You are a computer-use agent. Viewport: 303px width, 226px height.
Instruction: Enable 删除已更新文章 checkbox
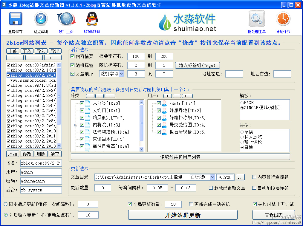pos(211,188)
